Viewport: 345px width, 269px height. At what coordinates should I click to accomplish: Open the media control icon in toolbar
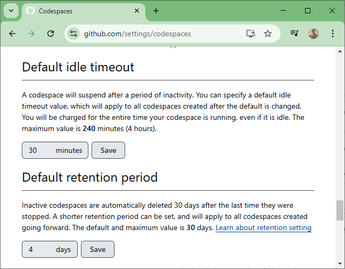pyautogui.click(x=294, y=34)
